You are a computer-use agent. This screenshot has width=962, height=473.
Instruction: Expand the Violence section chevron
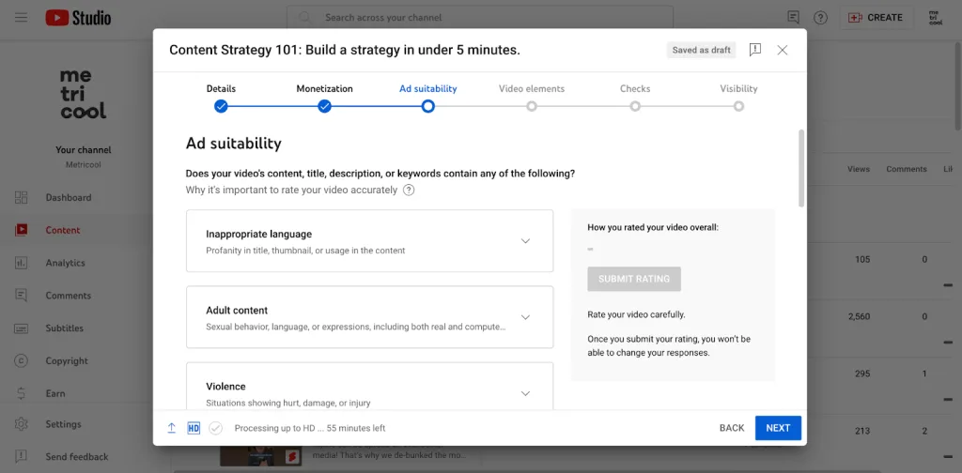(x=525, y=393)
